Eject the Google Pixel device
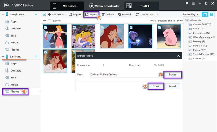 click(x=36, y=14)
